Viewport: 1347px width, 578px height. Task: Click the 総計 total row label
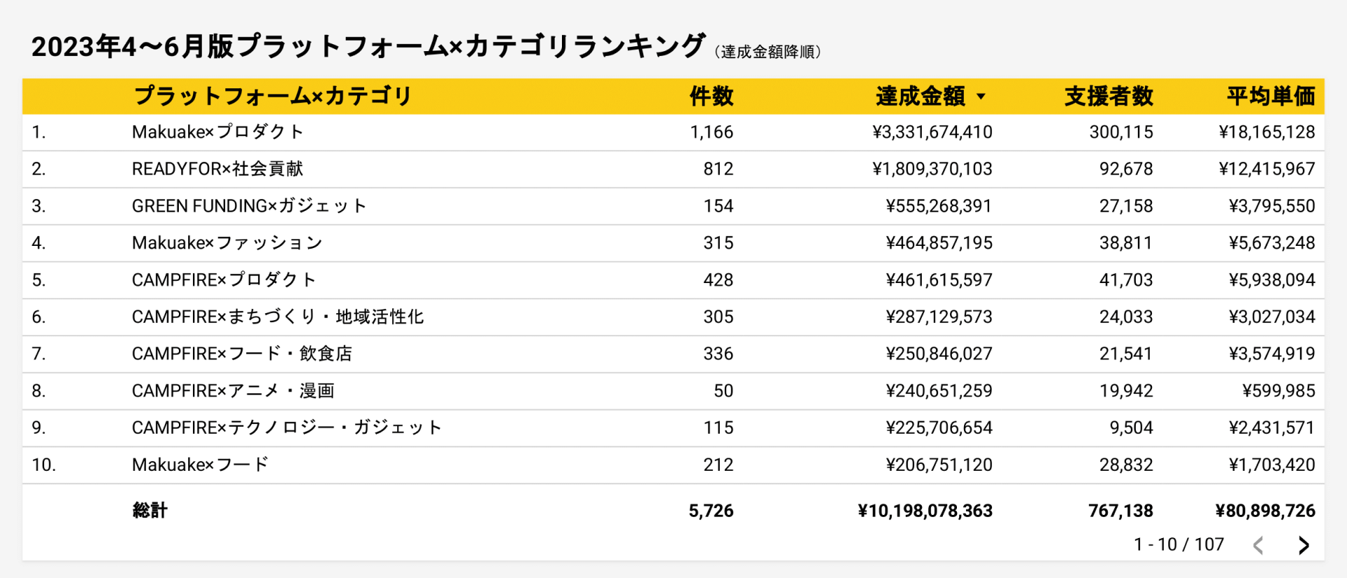(149, 511)
